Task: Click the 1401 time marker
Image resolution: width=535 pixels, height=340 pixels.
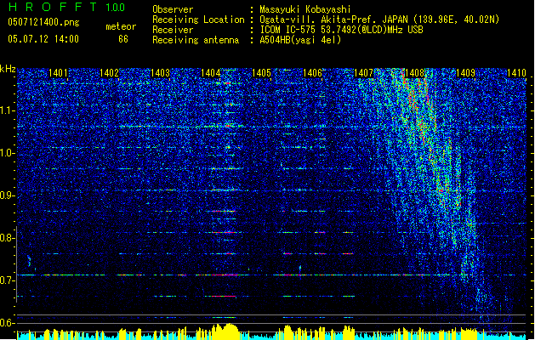Action: 58,73
